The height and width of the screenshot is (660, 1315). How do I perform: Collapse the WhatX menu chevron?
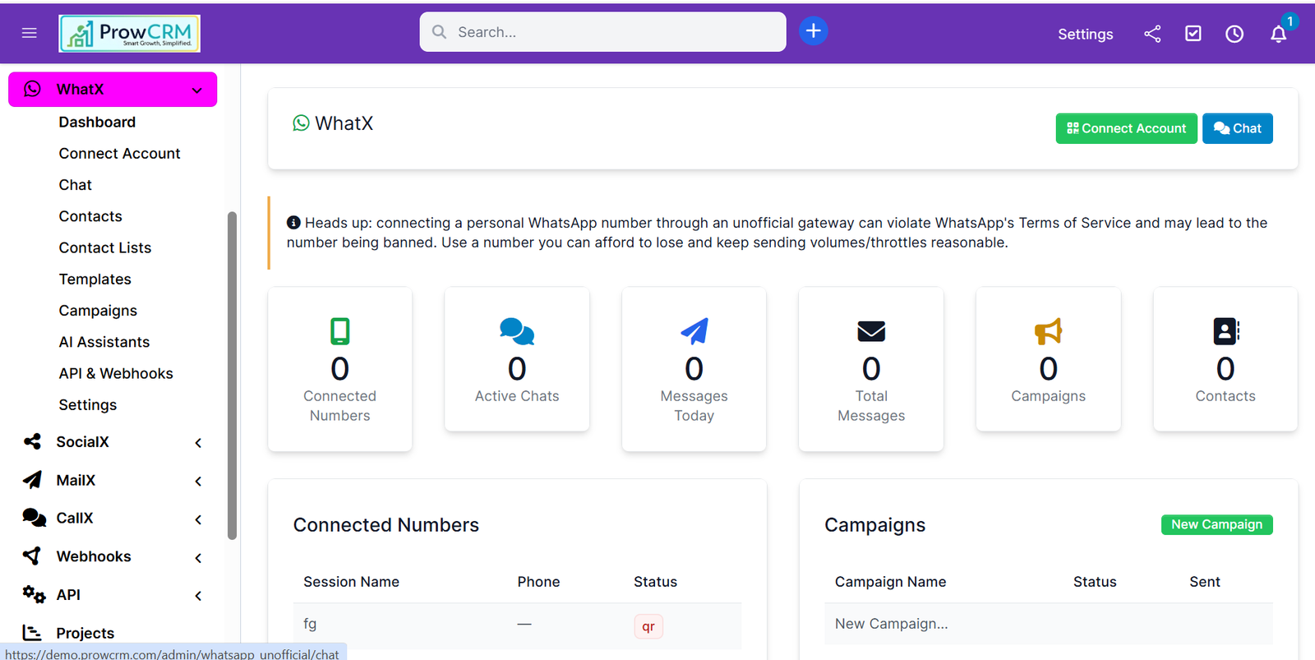[x=197, y=90]
